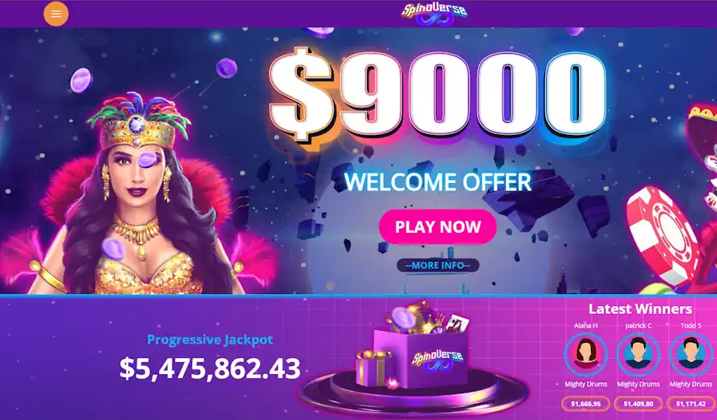Click Mighty Drums under patrick C
This screenshot has height=420, width=717.
(638, 384)
